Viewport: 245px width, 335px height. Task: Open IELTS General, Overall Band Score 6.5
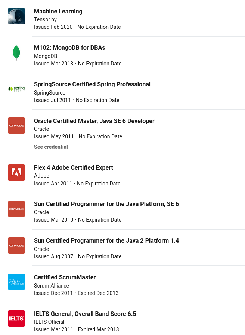coord(85,314)
